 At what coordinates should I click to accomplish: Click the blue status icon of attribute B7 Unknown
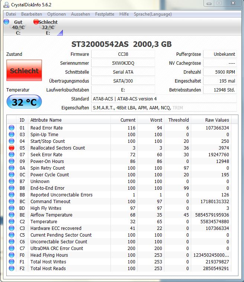click(x=12, y=181)
